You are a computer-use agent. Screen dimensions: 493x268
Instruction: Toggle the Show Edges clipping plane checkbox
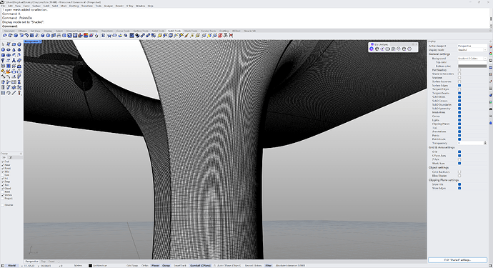click(x=459, y=188)
